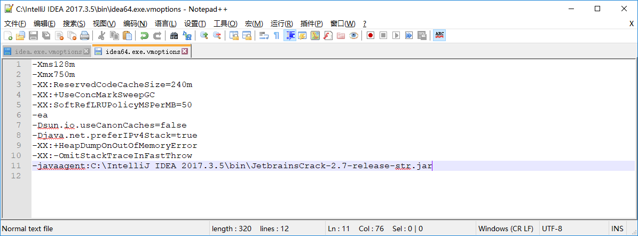Open the Document Map panel icon
The image size is (638, 236).
coord(316,35)
